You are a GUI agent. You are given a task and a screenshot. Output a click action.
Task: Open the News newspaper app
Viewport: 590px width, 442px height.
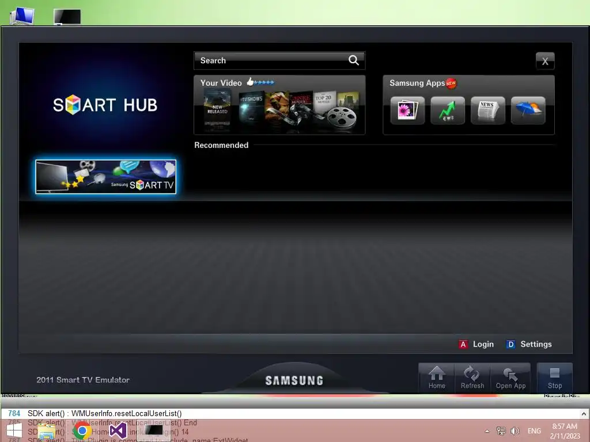(487, 110)
